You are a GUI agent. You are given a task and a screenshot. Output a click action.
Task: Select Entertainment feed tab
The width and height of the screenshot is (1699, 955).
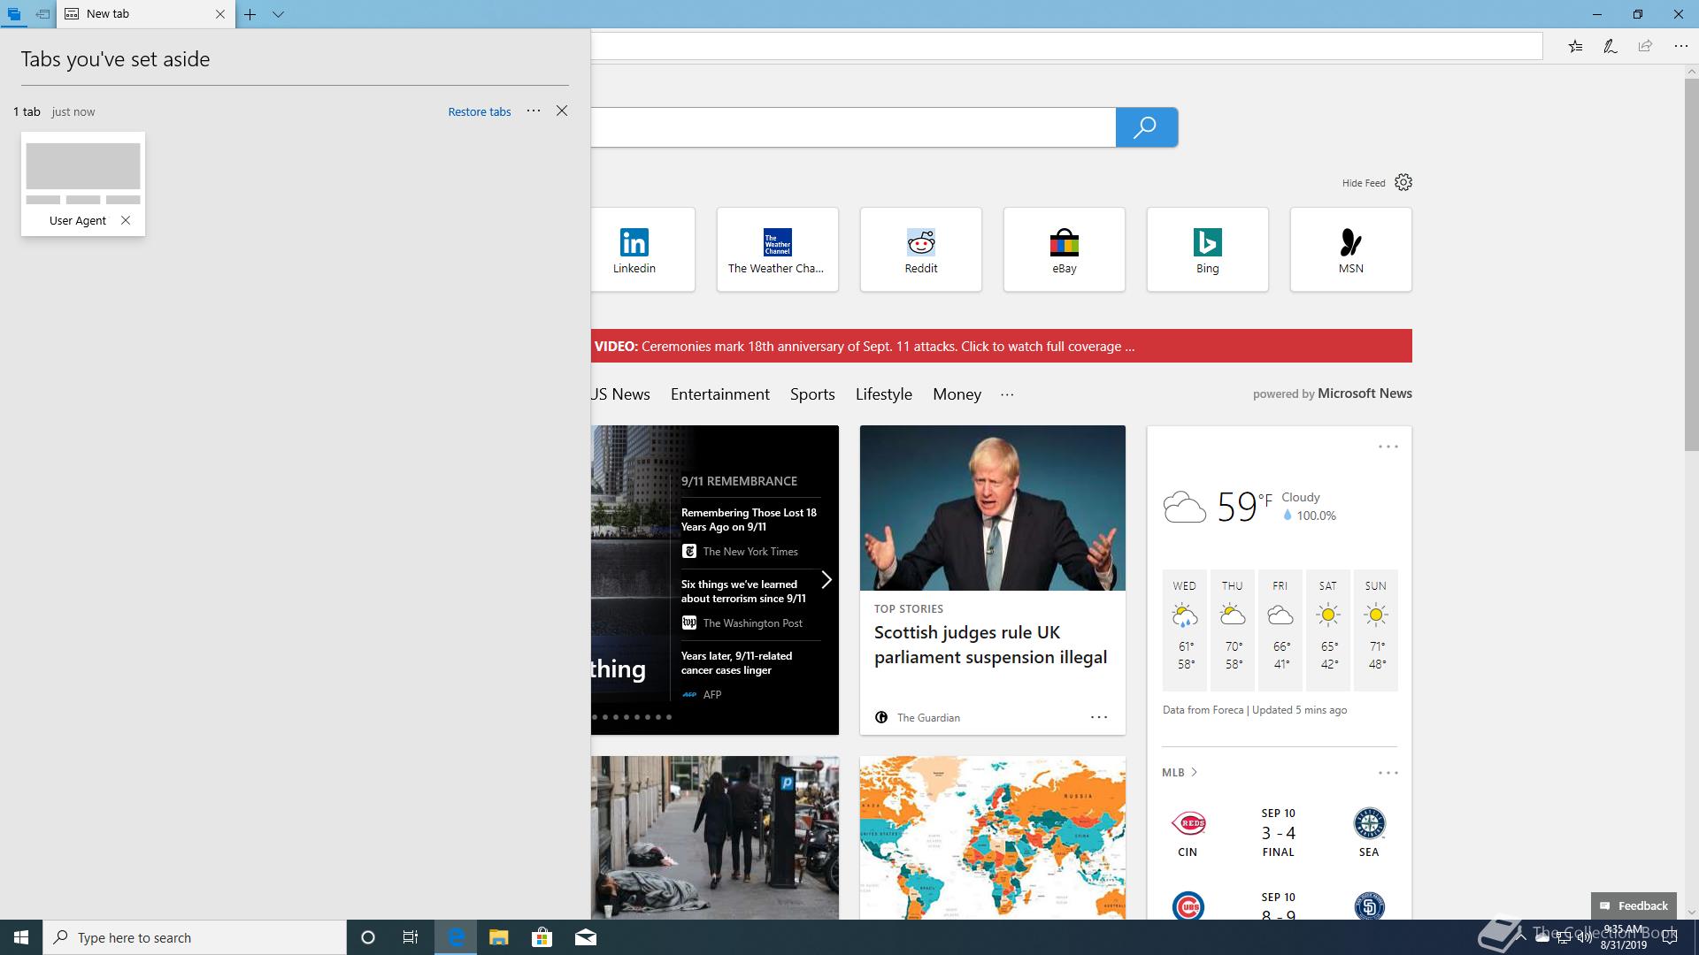(720, 394)
